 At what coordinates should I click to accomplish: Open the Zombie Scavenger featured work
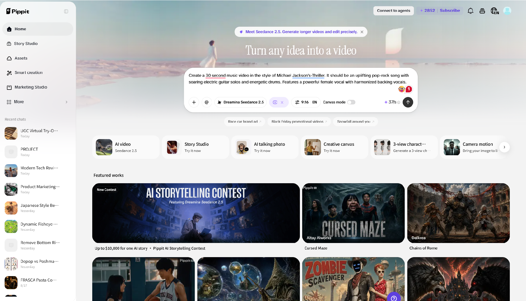pos(353,279)
